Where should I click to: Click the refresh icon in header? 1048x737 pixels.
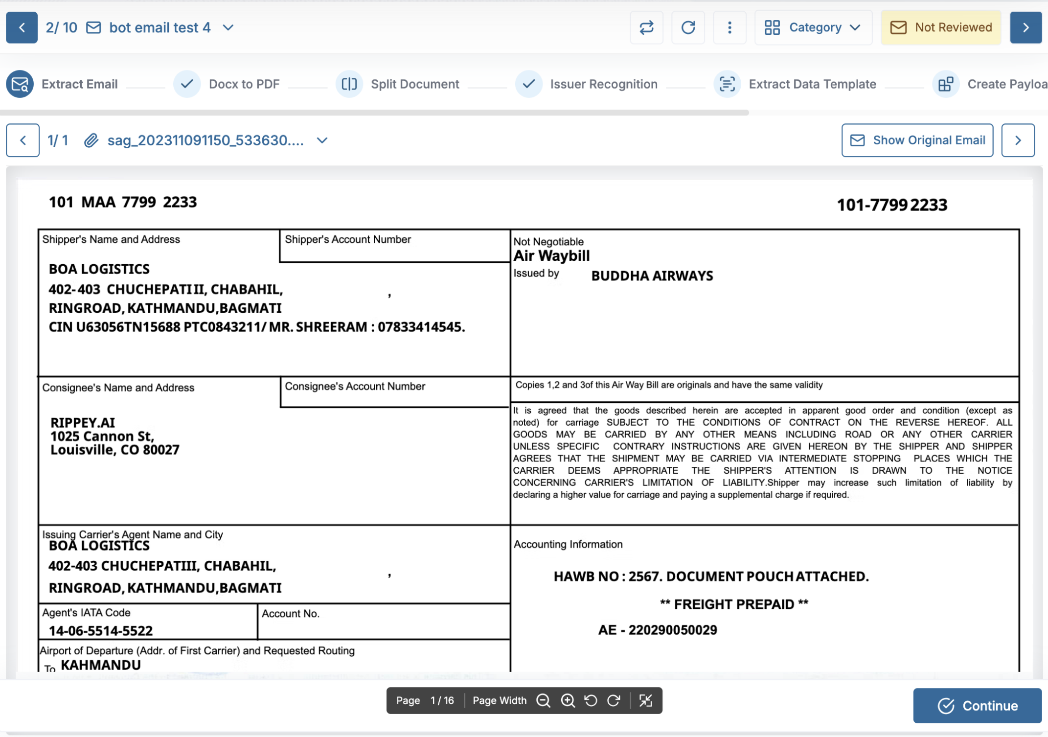(x=688, y=27)
